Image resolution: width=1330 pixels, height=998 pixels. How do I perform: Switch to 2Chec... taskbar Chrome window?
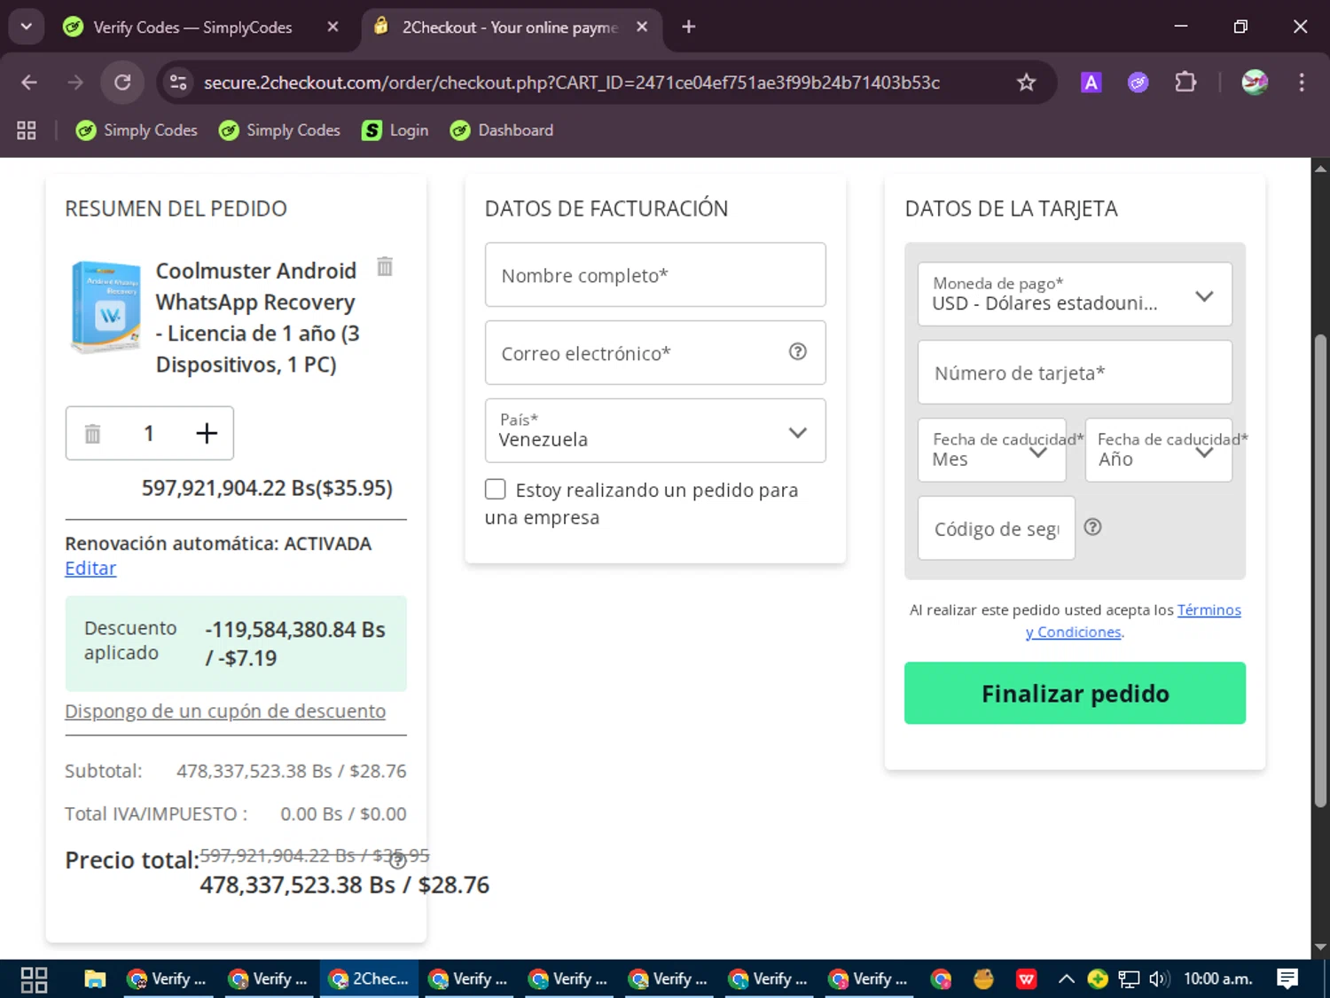click(x=369, y=979)
